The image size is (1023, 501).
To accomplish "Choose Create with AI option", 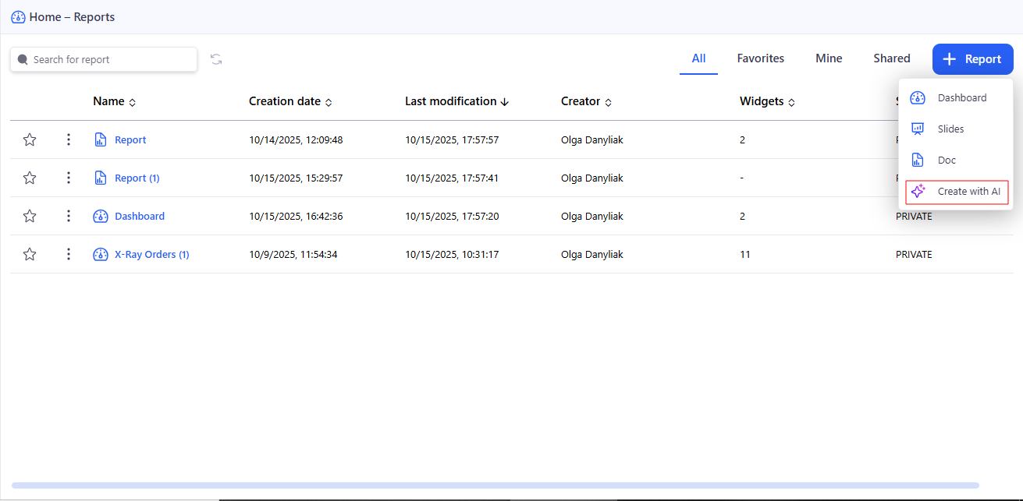I will click(x=957, y=192).
